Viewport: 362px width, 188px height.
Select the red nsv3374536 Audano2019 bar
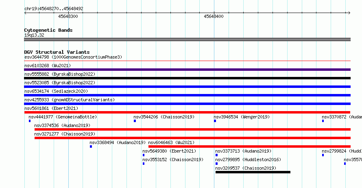[192, 129]
